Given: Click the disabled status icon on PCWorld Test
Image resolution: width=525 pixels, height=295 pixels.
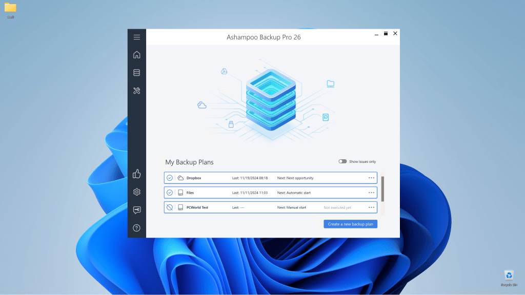Looking at the screenshot, I should tap(169, 207).
